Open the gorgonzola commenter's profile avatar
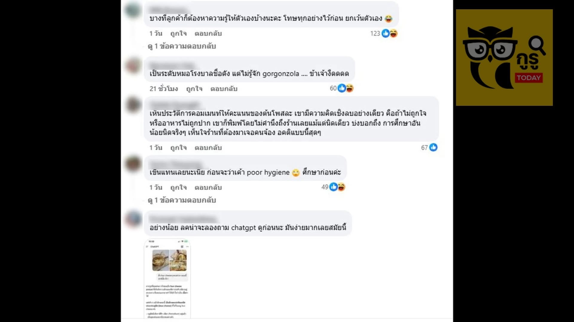 point(133,65)
